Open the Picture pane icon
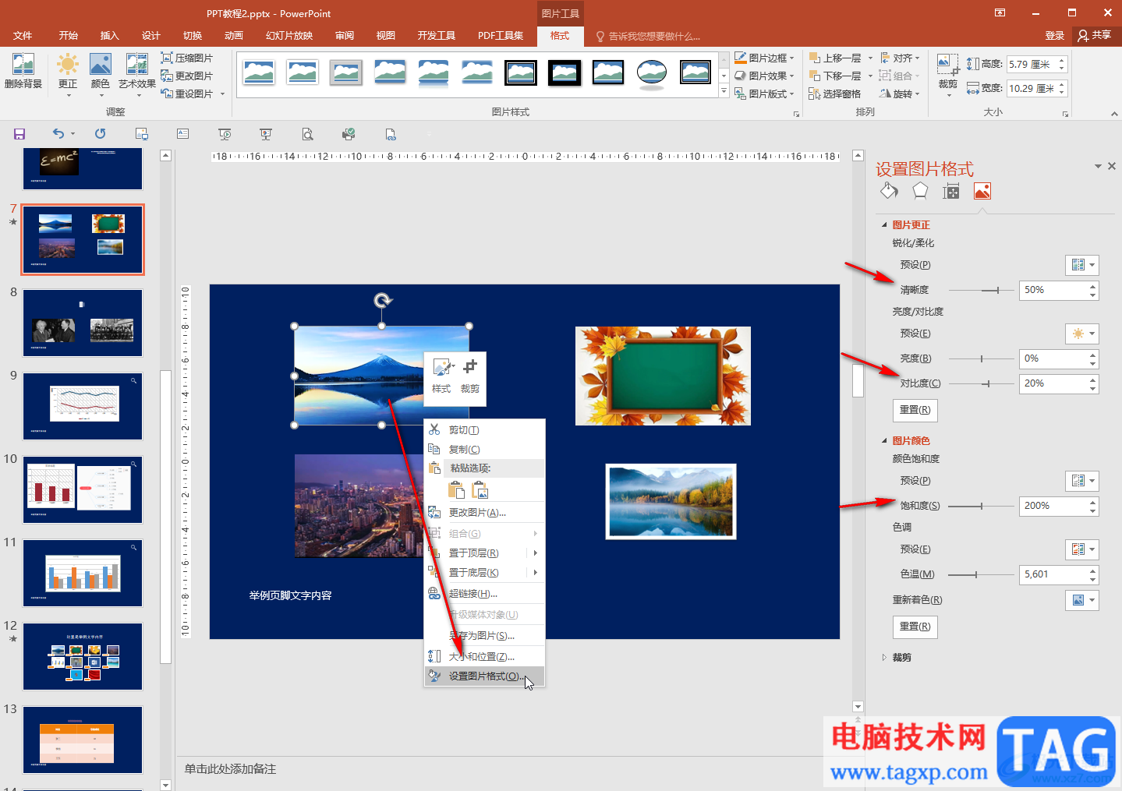The width and height of the screenshot is (1122, 791). tap(982, 191)
